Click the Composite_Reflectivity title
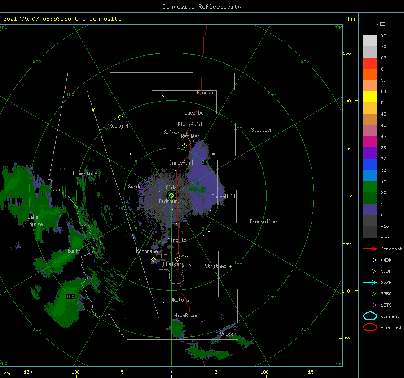Image resolution: width=404 pixels, height=378 pixels. coord(202,7)
